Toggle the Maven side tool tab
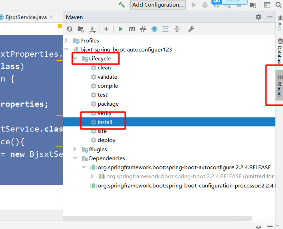This screenshot has width=283, height=229. click(280, 85)
